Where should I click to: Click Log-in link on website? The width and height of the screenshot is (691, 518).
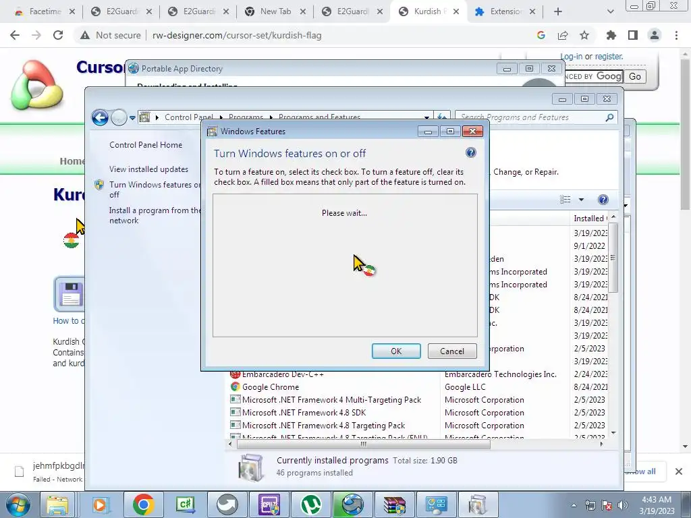pos(571,57)
